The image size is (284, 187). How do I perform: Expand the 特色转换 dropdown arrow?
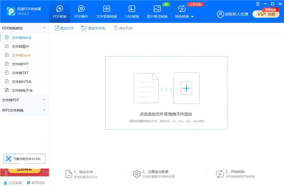click(x=192, y=17)
